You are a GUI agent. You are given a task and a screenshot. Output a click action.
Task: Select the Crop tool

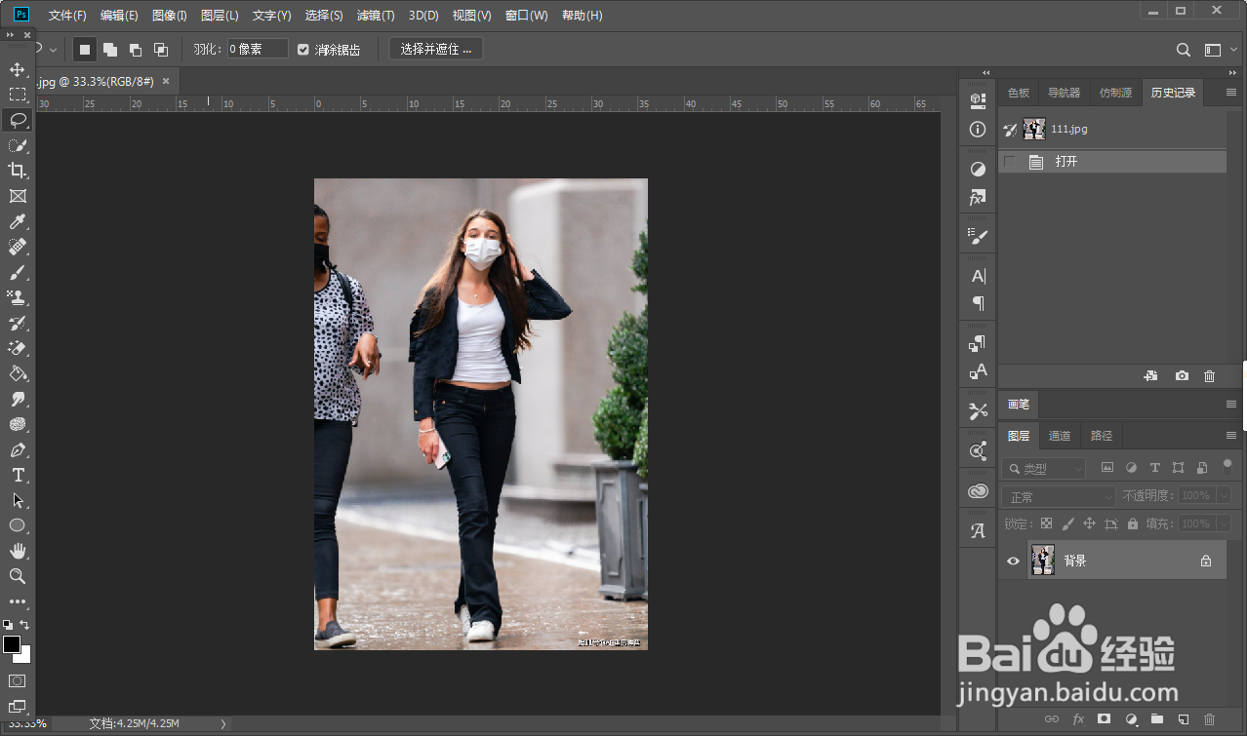[x=18, y=171]
